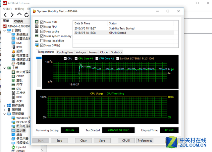
Task: Select the AIDA64 v5.70.3800 root icon
Action: [x=5, y=26]
